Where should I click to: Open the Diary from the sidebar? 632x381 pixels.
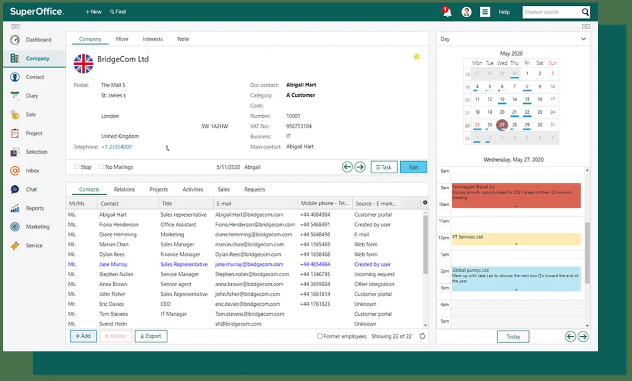pos(32,96)
